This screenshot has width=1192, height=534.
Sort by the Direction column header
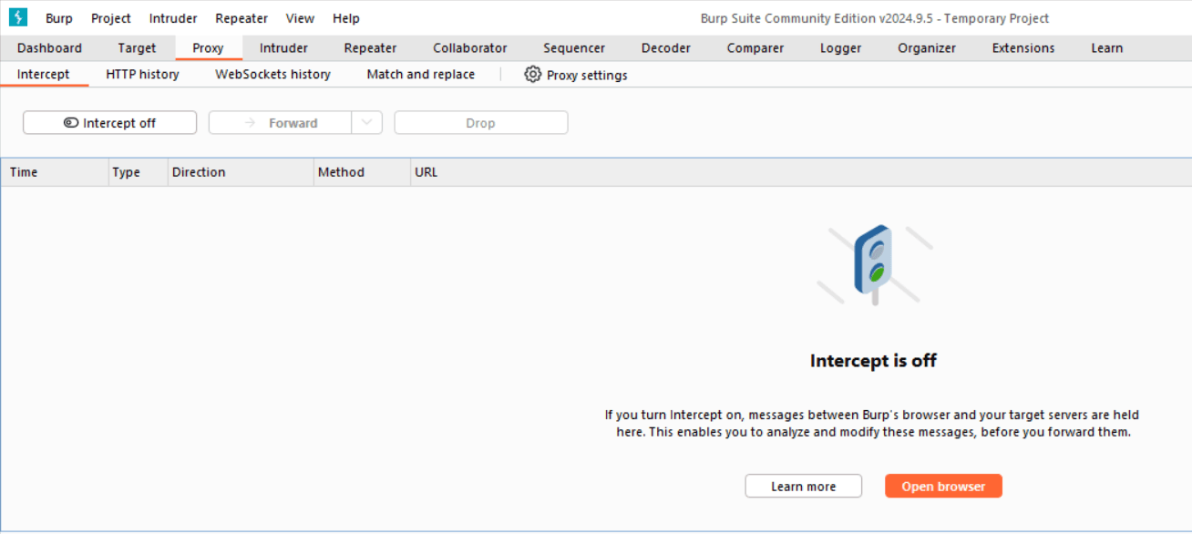(241, 172)
